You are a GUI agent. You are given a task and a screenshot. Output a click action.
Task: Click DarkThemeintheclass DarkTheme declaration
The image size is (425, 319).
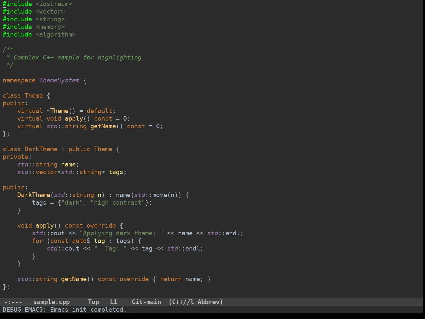pyautogui.click(x=41, y=149)
